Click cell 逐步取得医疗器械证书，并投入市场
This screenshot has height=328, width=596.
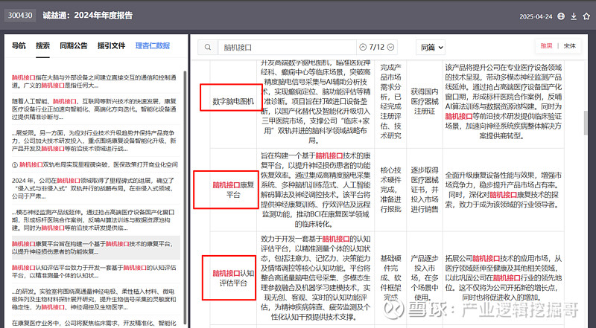pos(425,190)
